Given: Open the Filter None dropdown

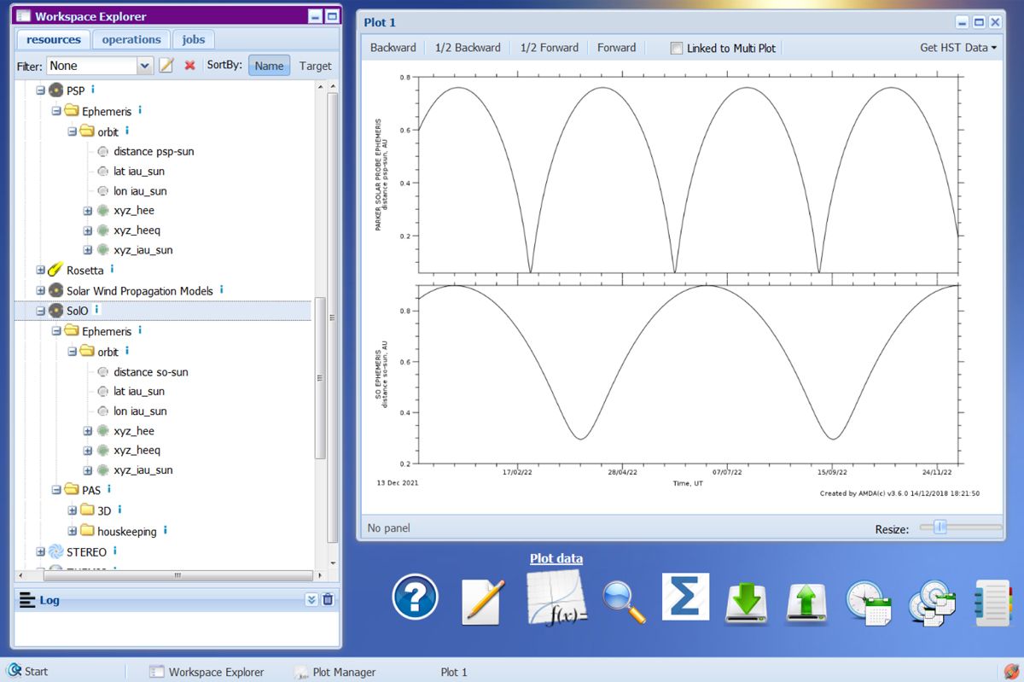Looking at the screenshot, I should point(144,66).
